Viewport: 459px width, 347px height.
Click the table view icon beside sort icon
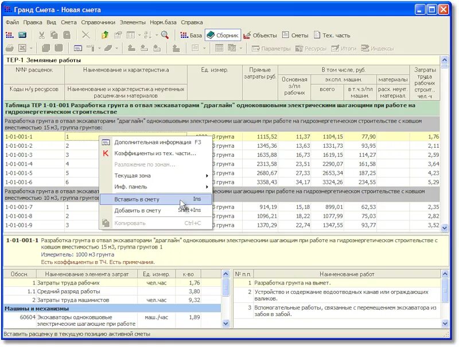(x=131, y=36)
